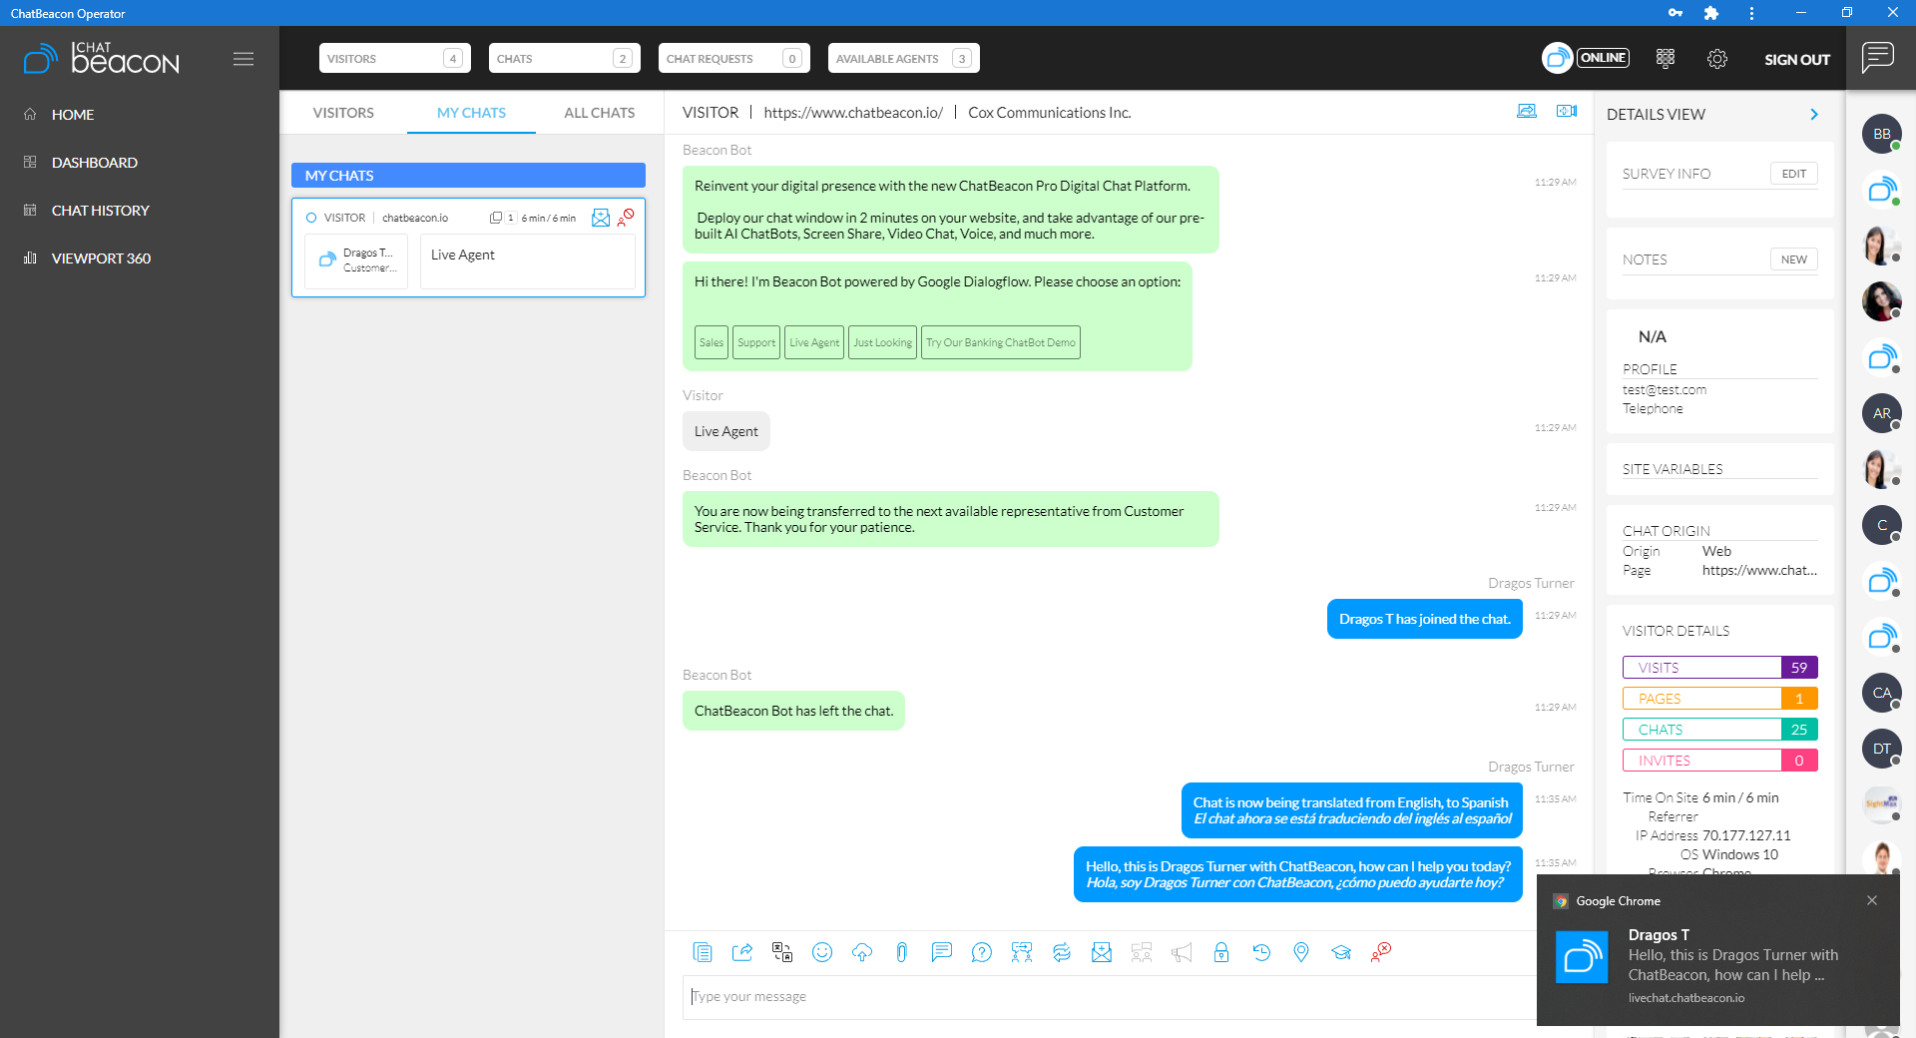Click the graduation cap icon
Screen dimensions: 1916x1038
coord(1340,952)
